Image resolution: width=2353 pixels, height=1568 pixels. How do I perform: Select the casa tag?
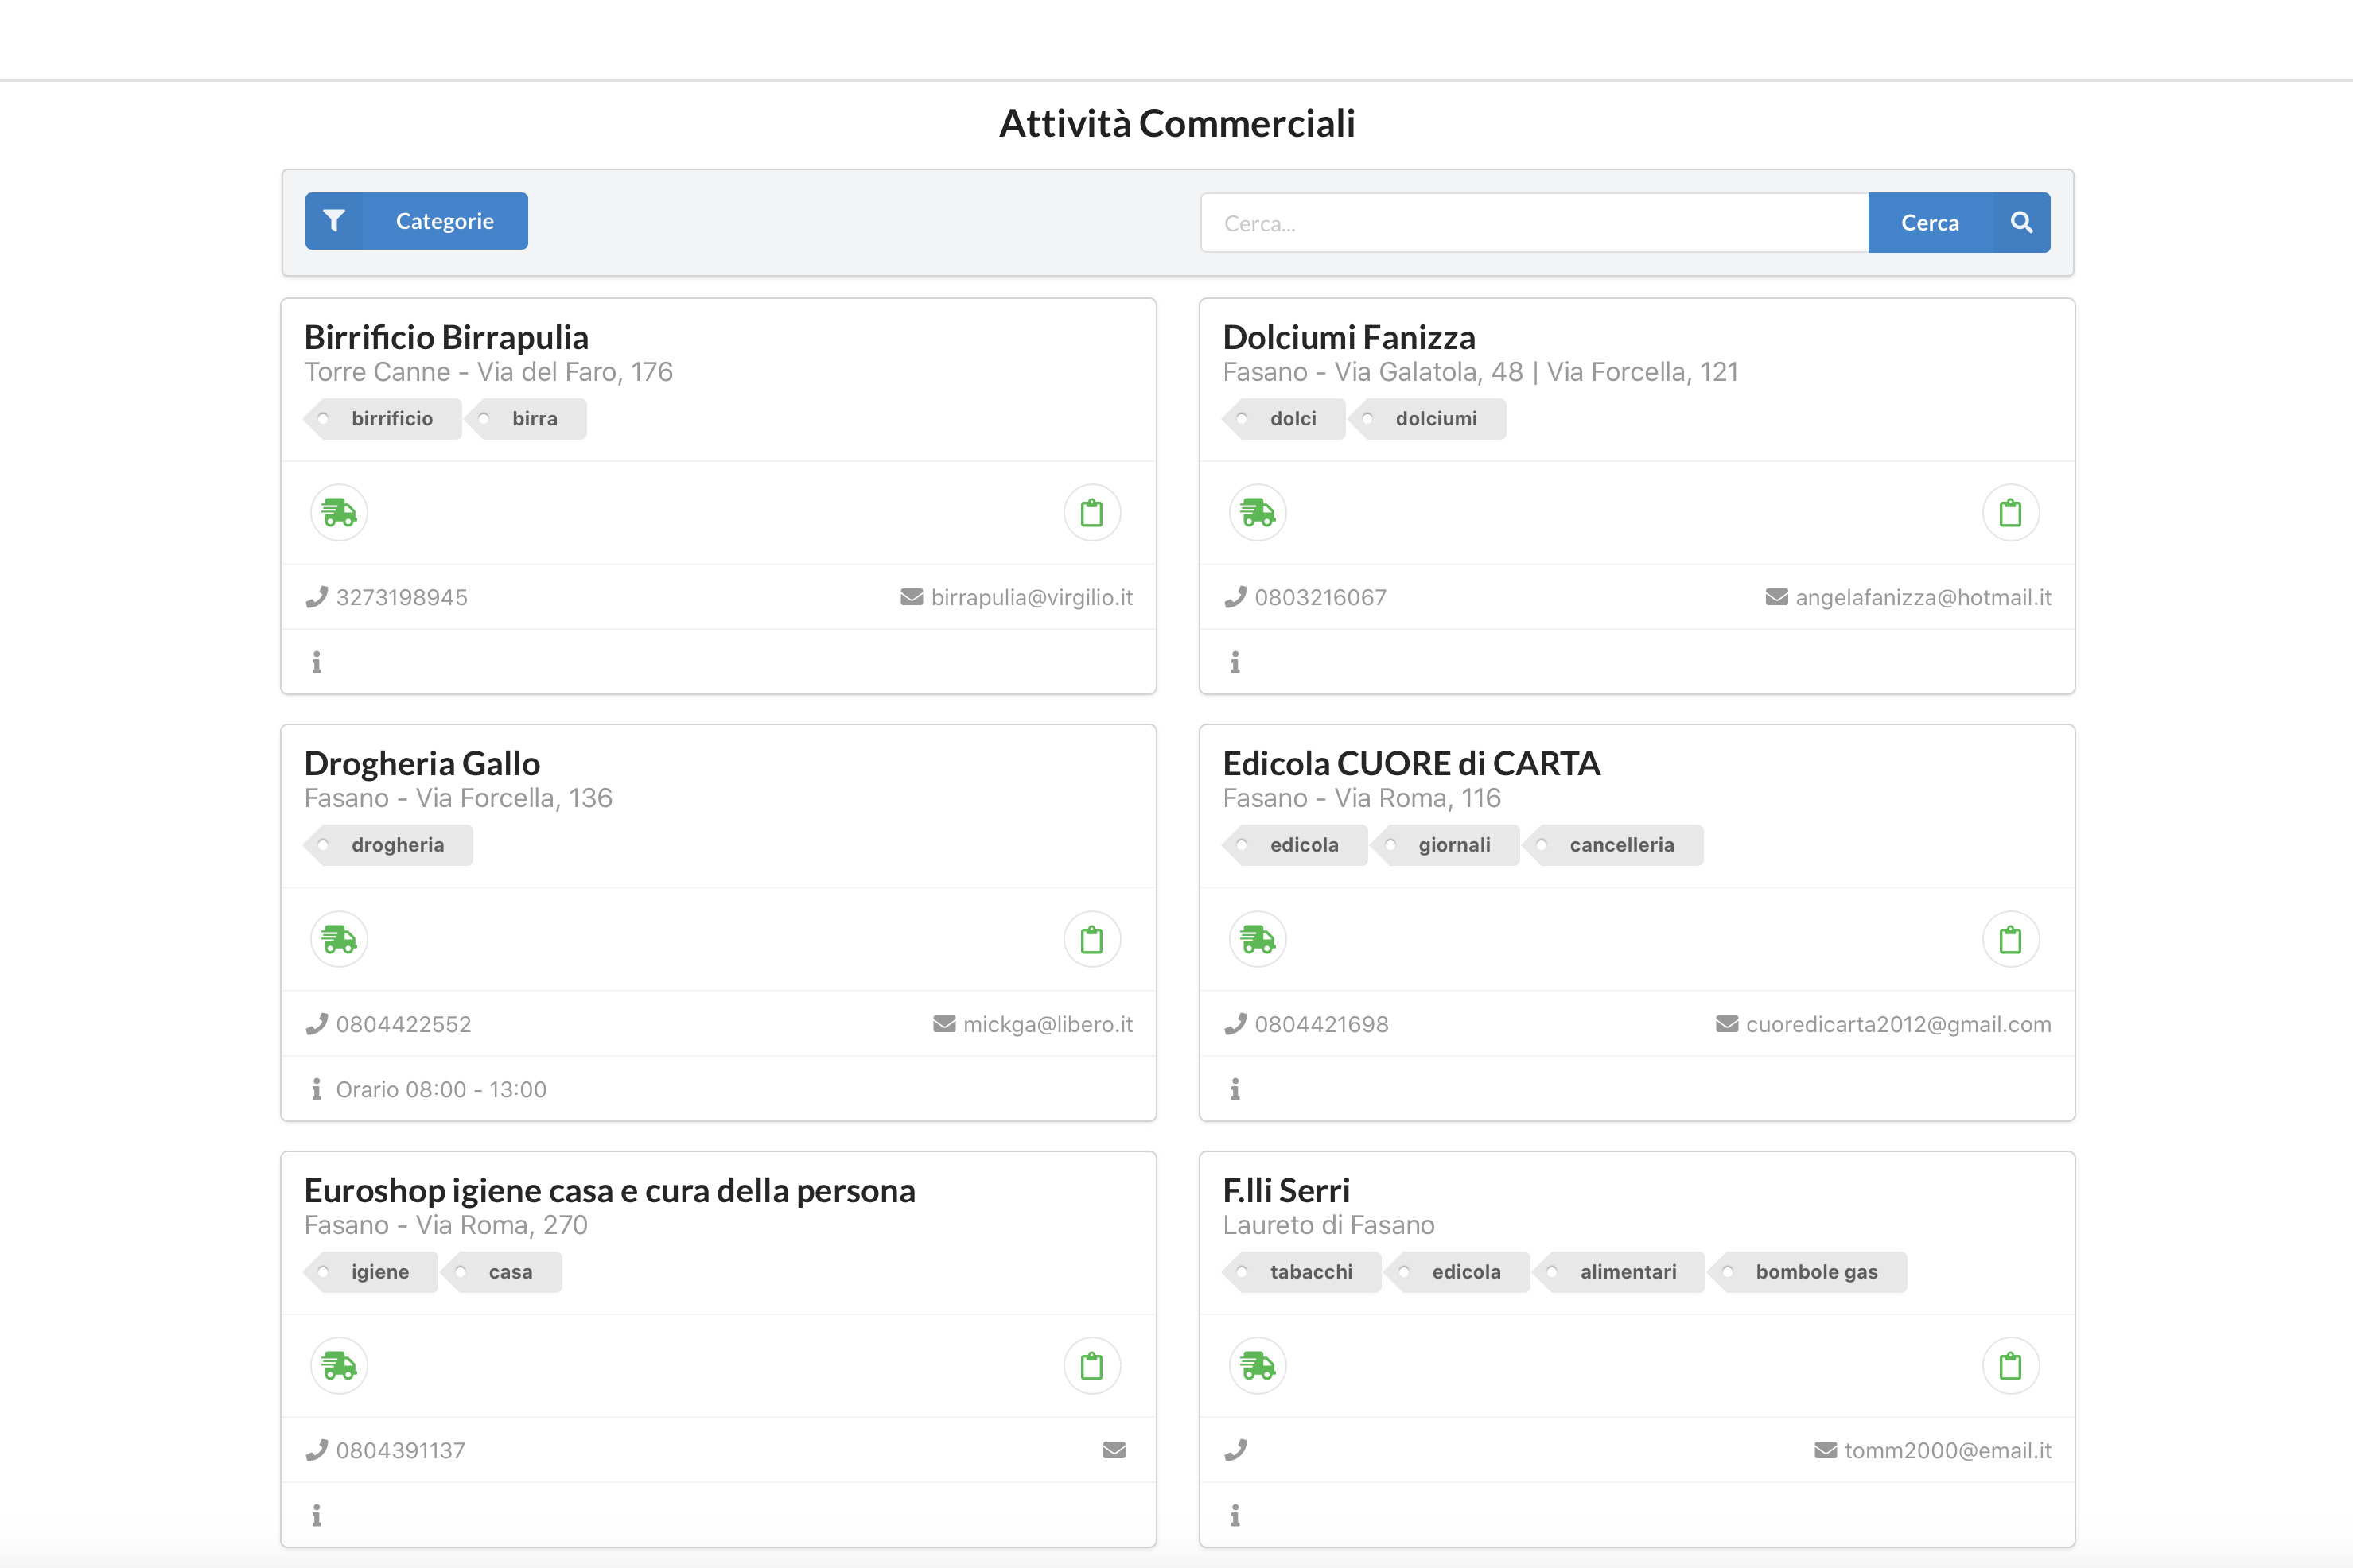click(501, 1272)
